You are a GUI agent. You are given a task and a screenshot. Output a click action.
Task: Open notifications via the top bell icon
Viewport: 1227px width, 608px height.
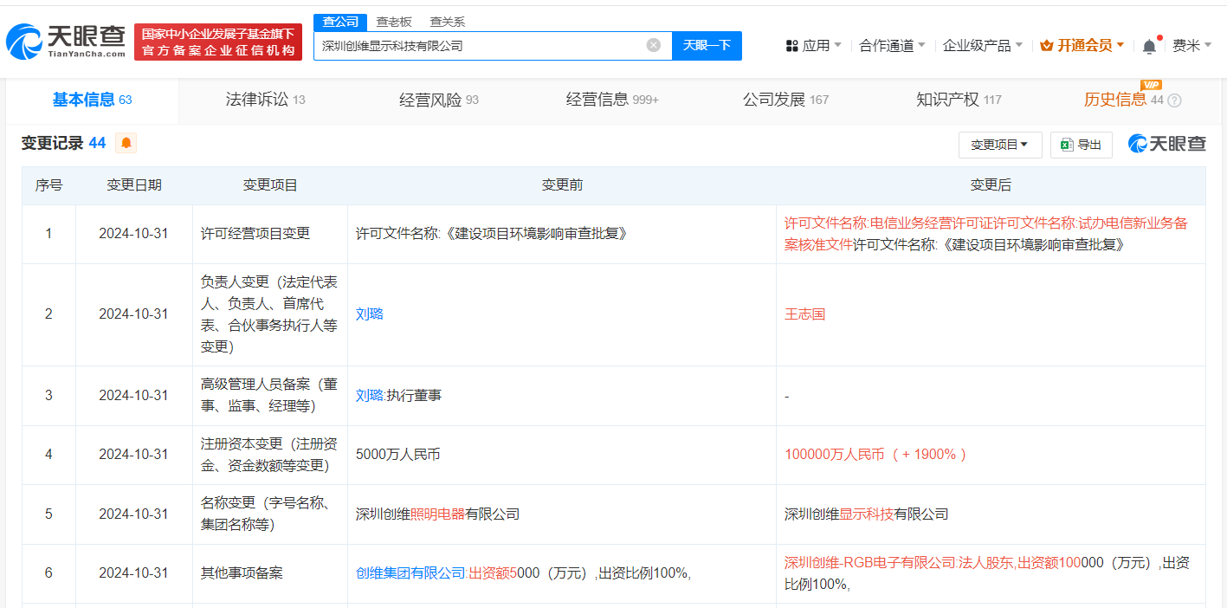[x=1149, y=45]
